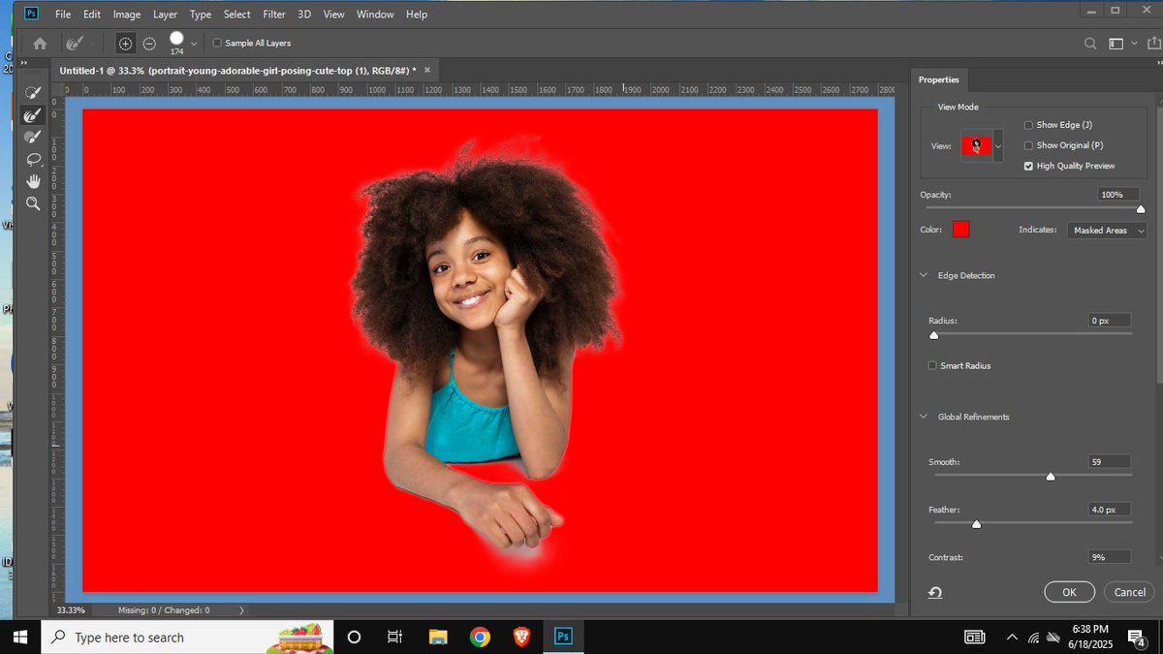The width and height of the screenshot is (1163, 654).
Task: Select the Zoom tool
Action: click(x=33, y=203)
